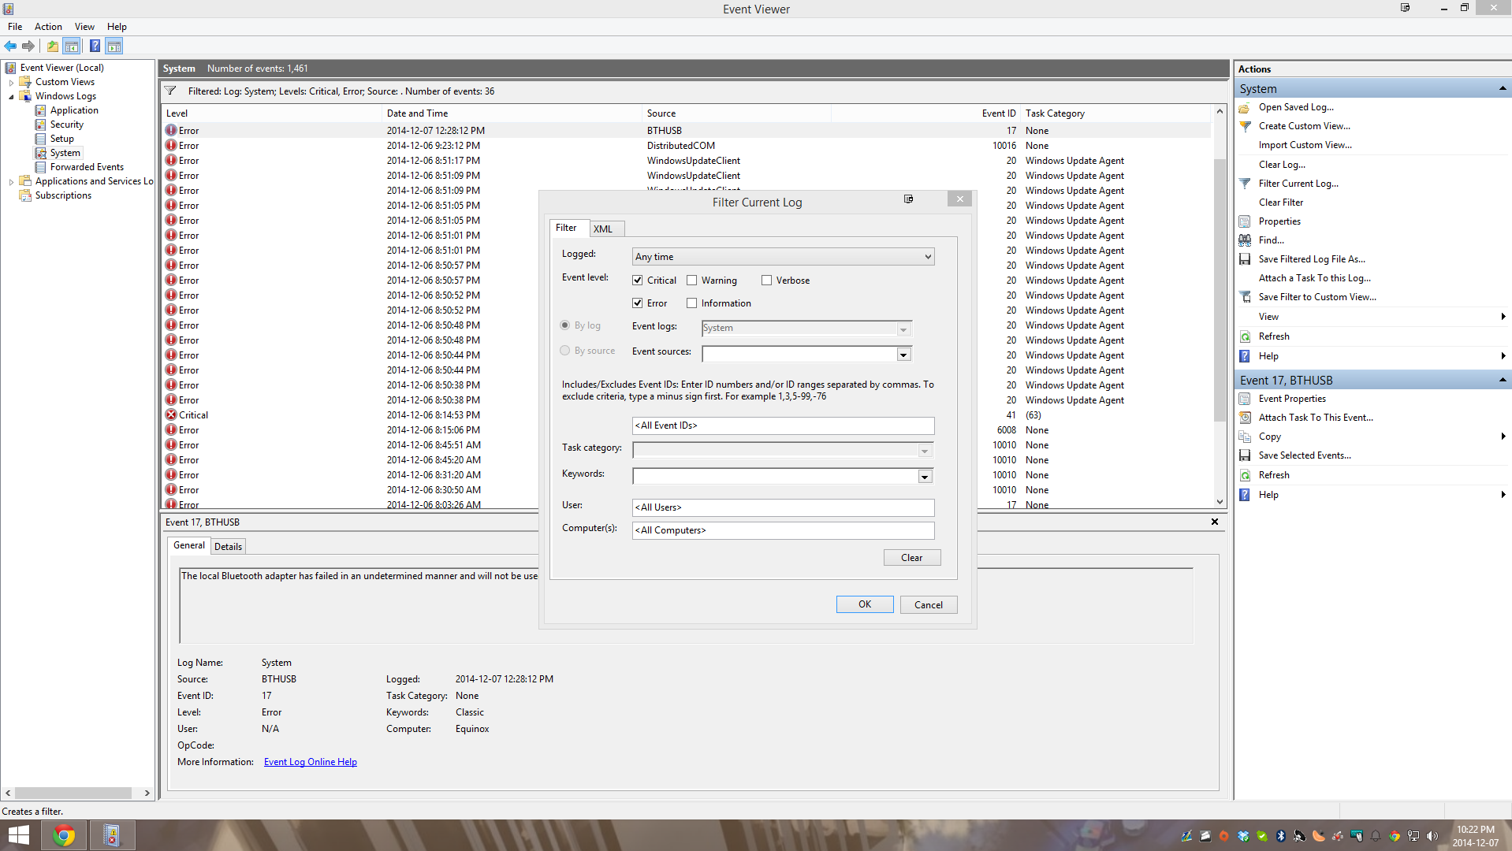Click the Up one level folder icon
1512x851 pixels.
click(x=53, y=46)
